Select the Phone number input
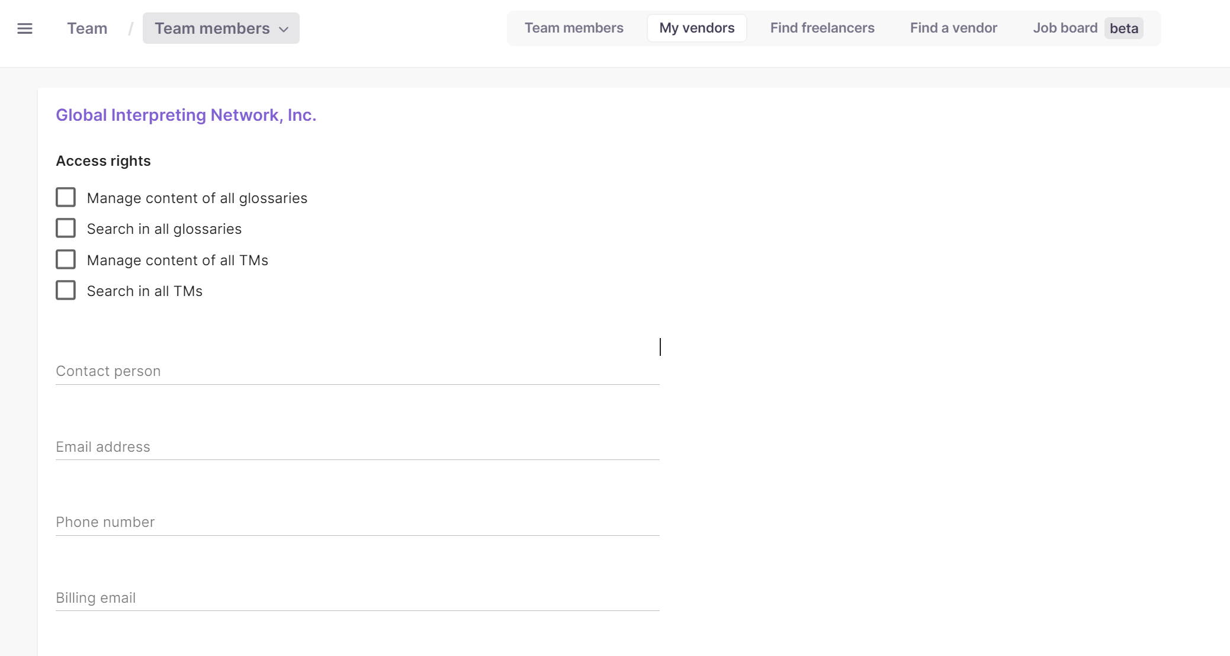The height and width of the screenshot is (656, 1230). (x=358, y=522)
